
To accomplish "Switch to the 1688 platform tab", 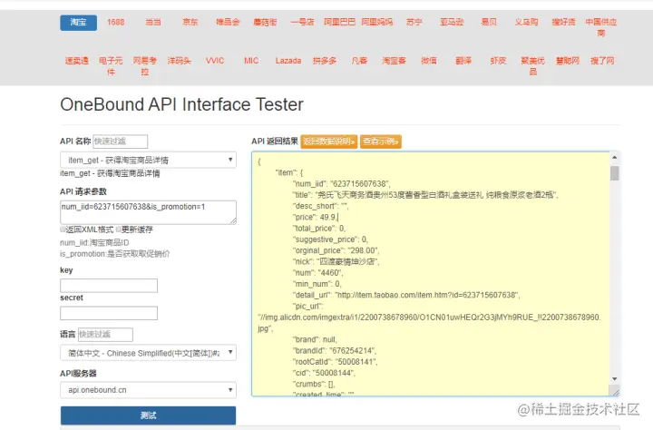I will point(115,23).
